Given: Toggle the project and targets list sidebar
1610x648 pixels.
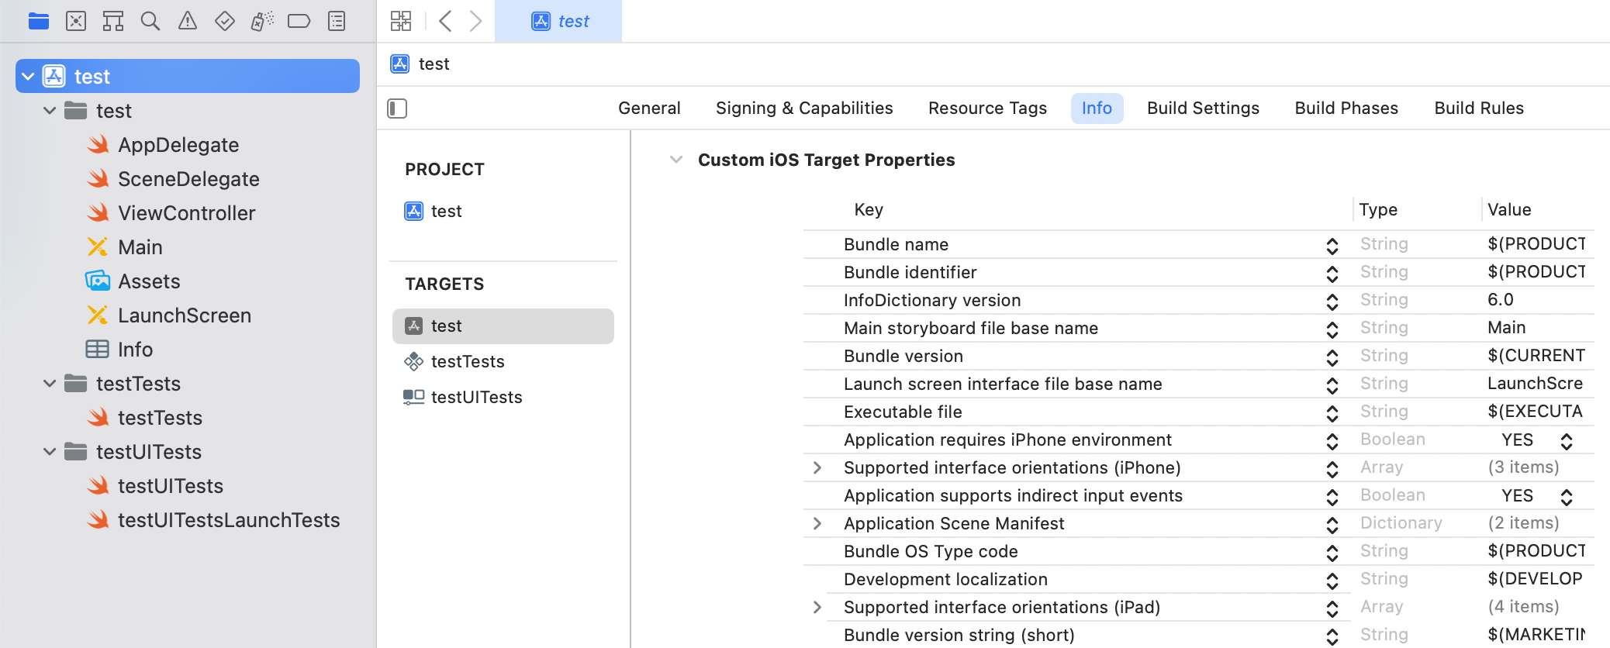Looking at the screenshot, I should [x=397, y=109].
